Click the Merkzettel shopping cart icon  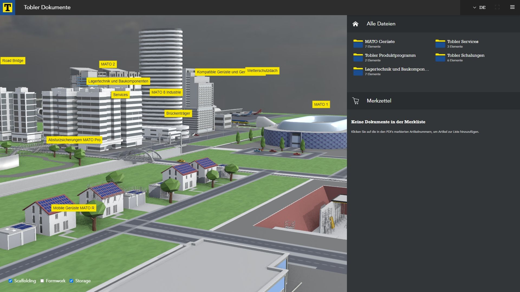click(356, 101)
